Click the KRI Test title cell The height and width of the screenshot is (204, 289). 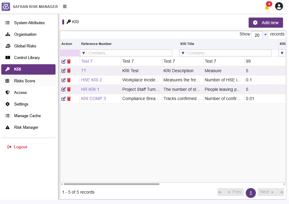pyautogui.click(x=141, y=71)
